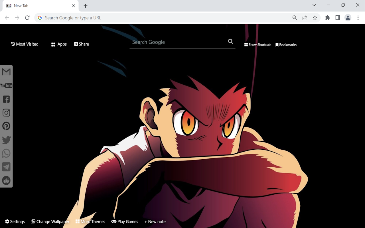
Task: Open Telegram from the sidebar
Action: [x=6, y=167]
